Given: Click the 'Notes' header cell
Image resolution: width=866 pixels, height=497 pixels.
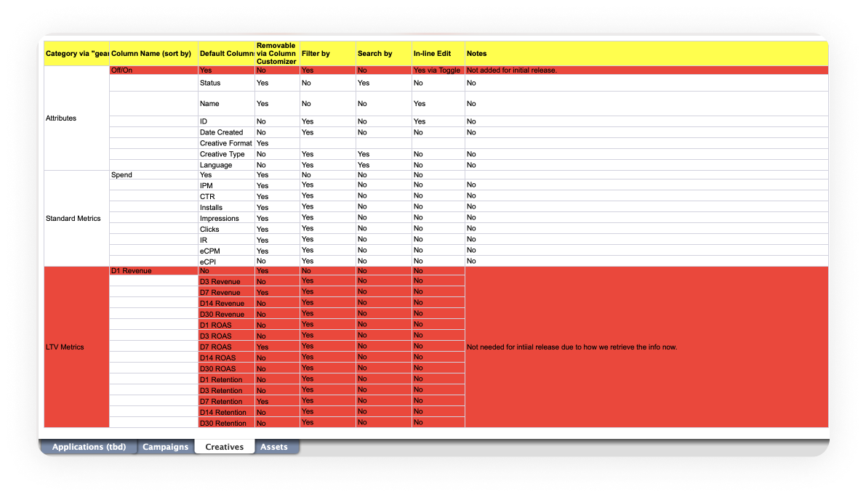Looking at the screenshot, I should (646, 54).
